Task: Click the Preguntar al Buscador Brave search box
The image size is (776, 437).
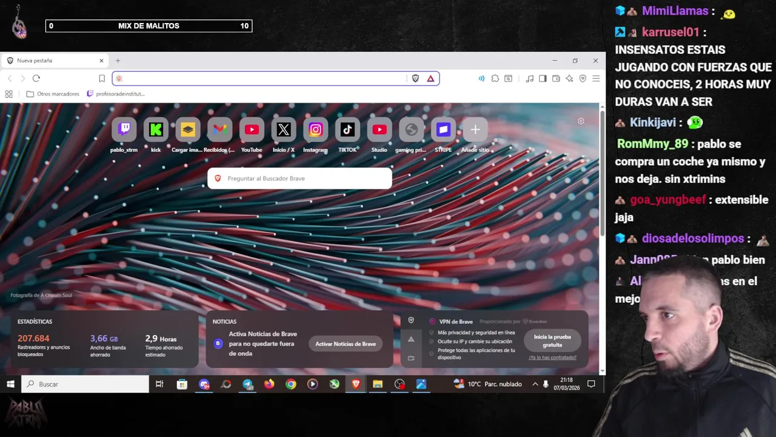Action: pos(299,178)
